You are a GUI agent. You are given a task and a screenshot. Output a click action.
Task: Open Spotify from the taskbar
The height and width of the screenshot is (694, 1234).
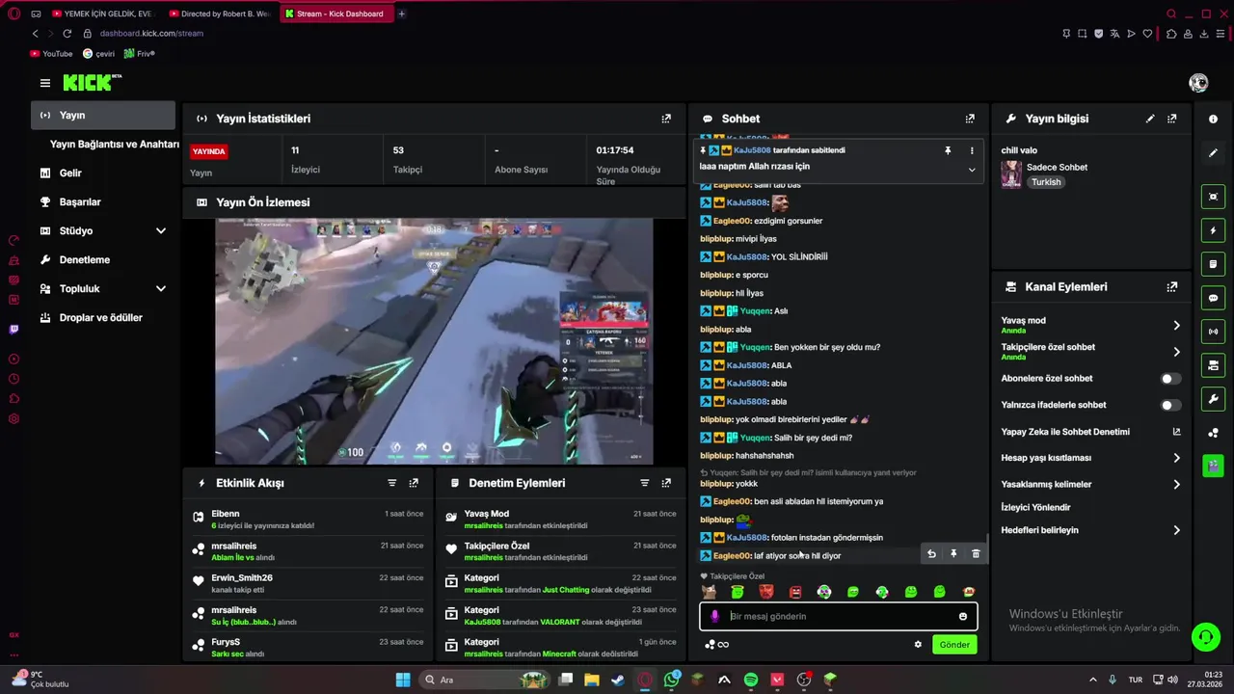751,680
